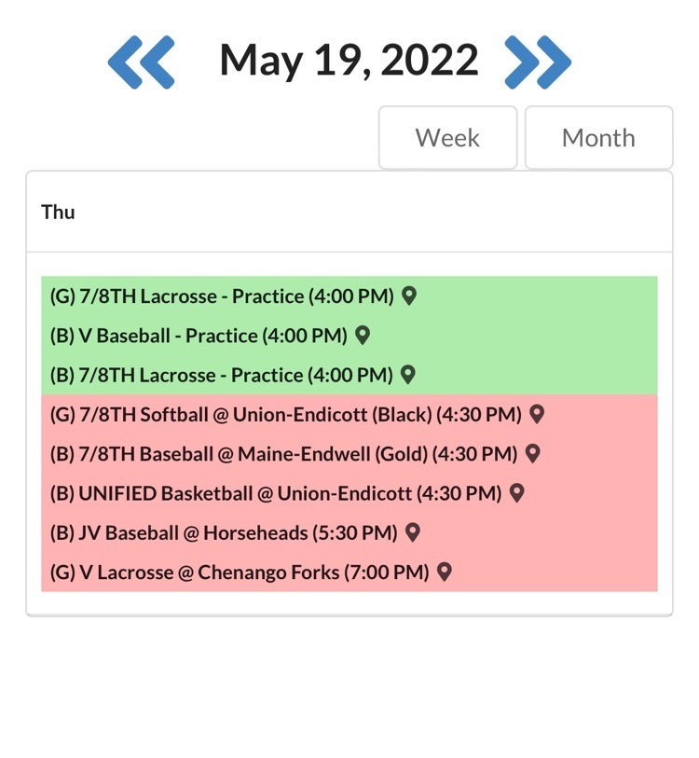Viewport: 699px width, 758px height.
Task: Open (B) 7/8TH Lacrosse Practice entry
Action: pyautogui.click(x=222, y=375)
